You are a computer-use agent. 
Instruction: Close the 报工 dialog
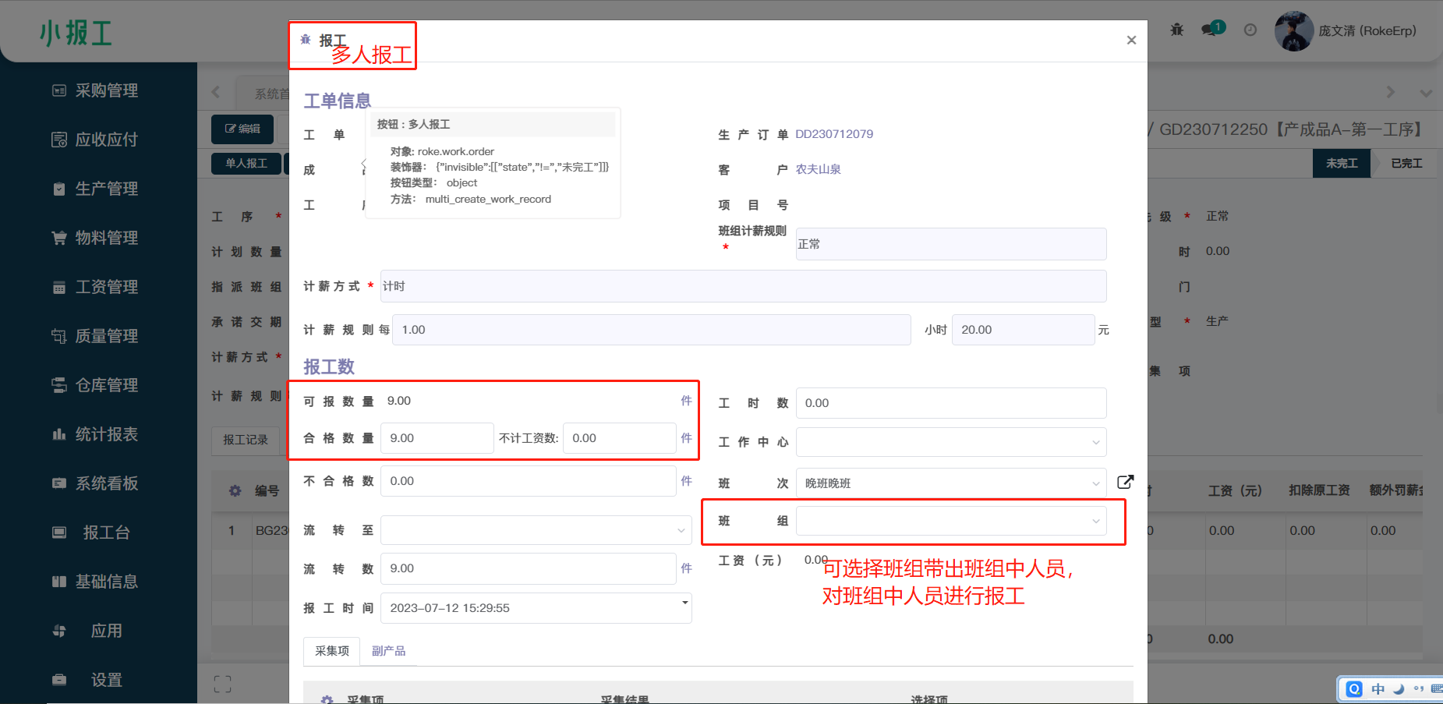tap(1131, 41)
